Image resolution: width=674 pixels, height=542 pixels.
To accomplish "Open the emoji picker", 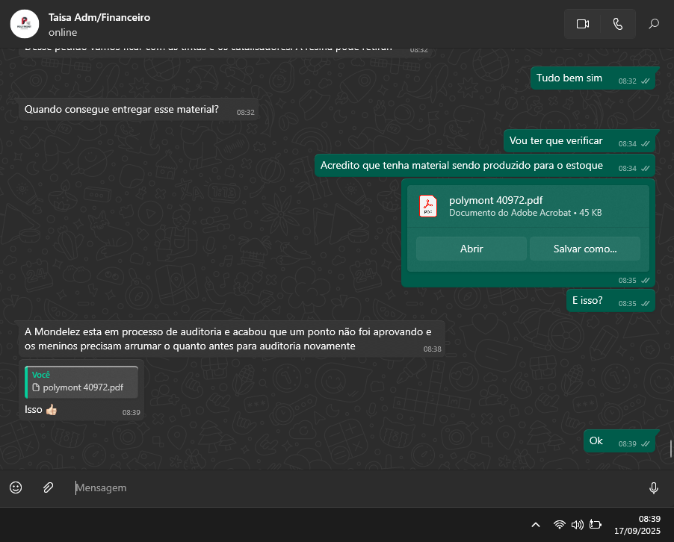I will coord(16,488).
